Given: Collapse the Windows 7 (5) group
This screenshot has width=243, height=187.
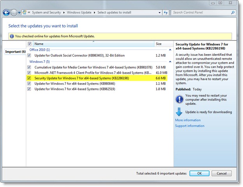Looking at the screenshot, I should click(170, 62).
